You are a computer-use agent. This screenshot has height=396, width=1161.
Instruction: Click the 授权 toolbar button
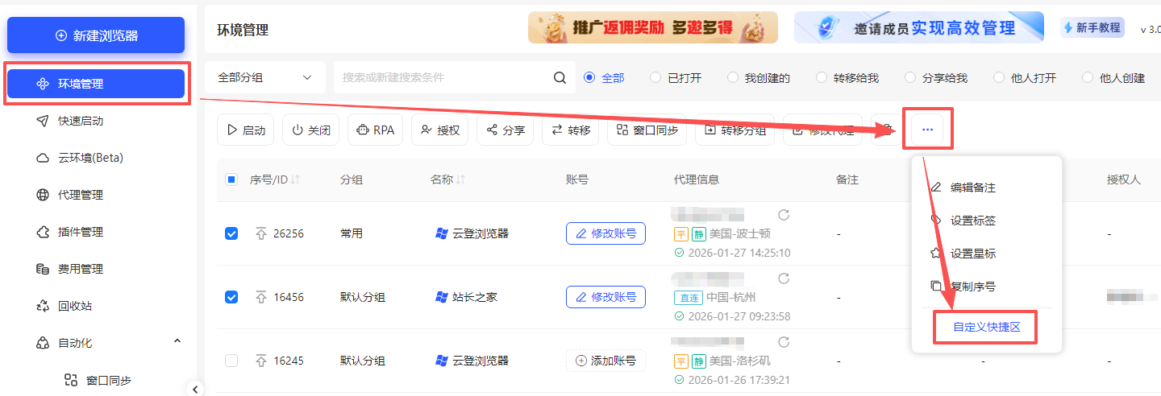point(440,130)
